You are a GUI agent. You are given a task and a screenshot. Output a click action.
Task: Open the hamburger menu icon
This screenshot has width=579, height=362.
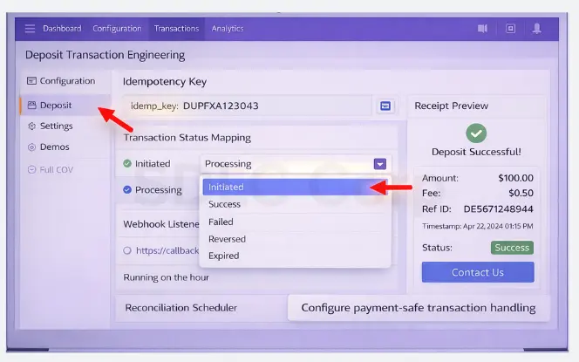[30, 29]
